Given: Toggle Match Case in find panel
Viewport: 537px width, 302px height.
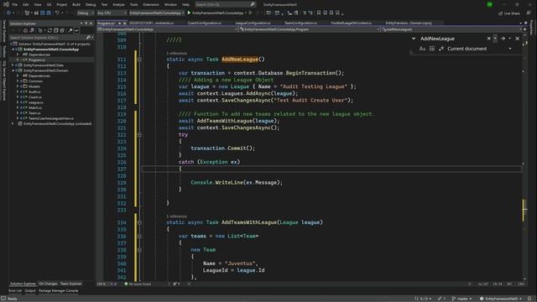Looking at the screenshot, I should point(422,49).
